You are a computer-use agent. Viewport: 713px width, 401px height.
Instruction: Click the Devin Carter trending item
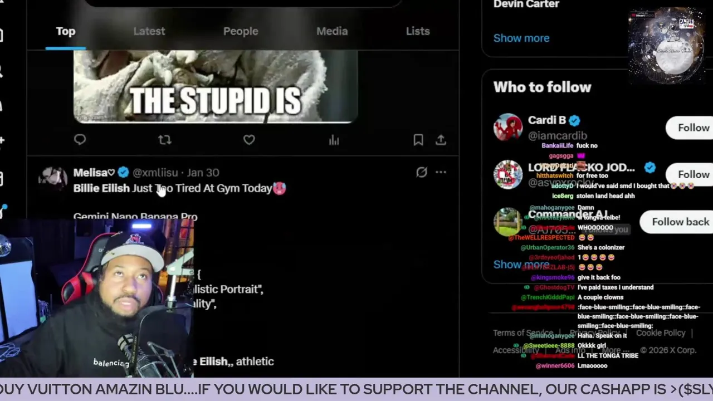(x=526, y=4)
